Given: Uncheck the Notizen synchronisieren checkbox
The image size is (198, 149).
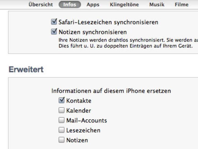Looking at the screenshot, I should [x=54, y=32].
